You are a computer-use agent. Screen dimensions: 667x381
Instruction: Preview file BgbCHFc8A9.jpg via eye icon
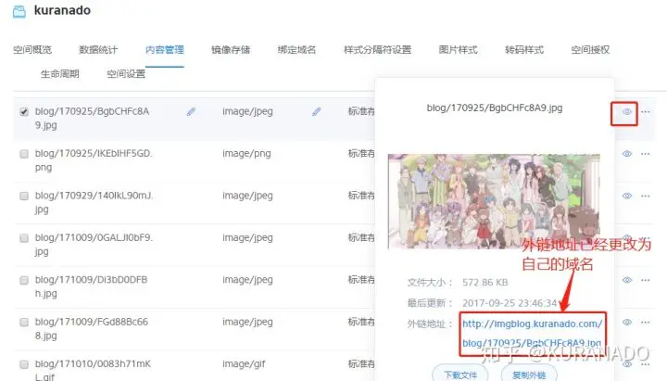coord(626,112)
